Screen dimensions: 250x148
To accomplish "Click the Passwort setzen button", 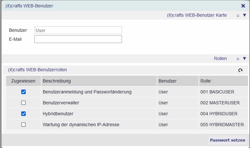I will pos(227,140).
